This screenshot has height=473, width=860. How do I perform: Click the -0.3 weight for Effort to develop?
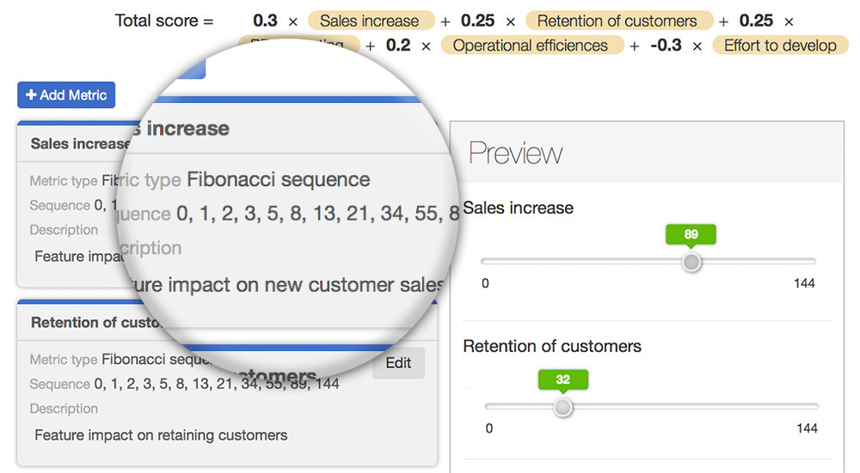tap(666, 45)
